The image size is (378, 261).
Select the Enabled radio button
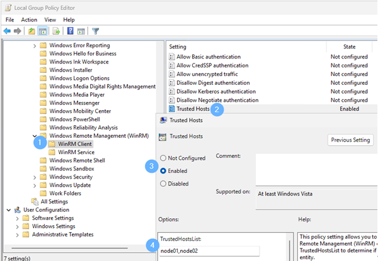coord(163,171)
